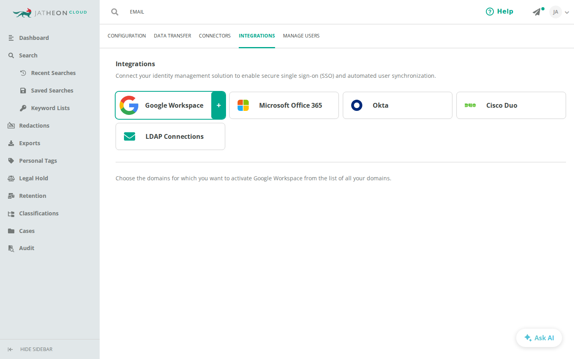Click the Jatheon Cloud logo

(x=50, y=13)
